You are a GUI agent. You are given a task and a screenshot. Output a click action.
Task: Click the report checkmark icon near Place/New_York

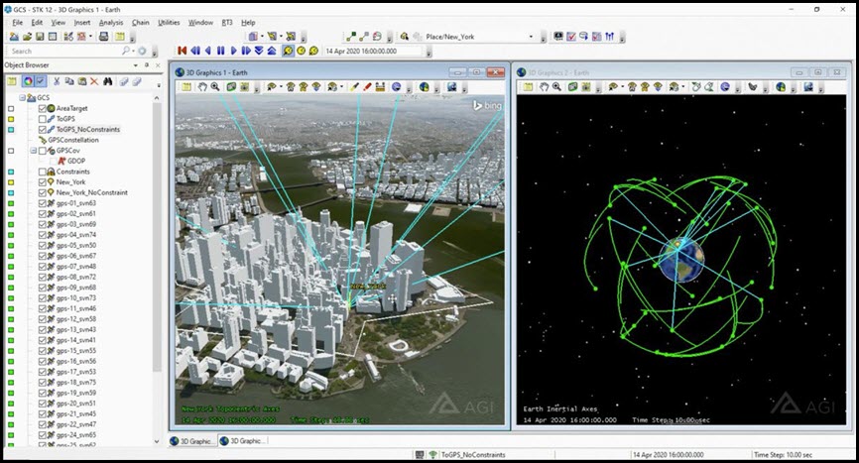pos(571,37)
